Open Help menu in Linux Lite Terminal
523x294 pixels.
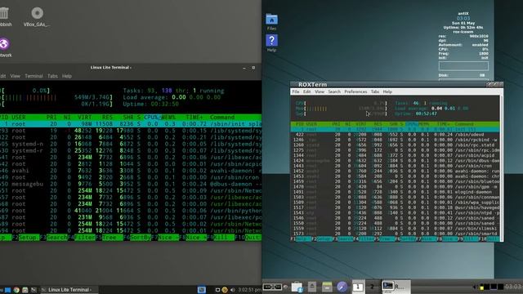click(67, 76)
